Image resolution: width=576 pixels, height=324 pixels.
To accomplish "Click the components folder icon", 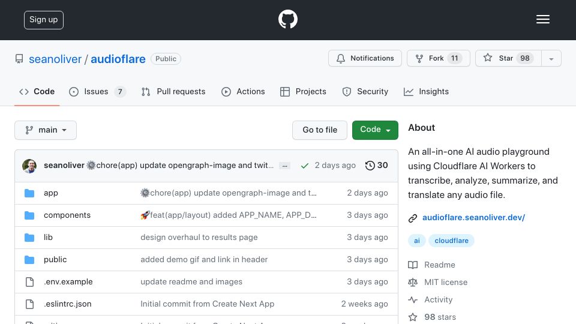I will 29,215.
